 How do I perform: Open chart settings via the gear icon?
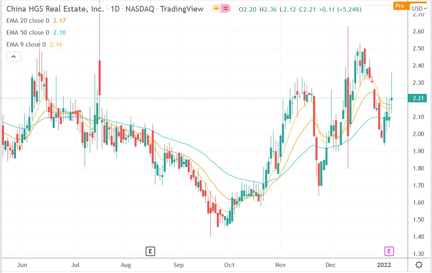tap(418, 264)
